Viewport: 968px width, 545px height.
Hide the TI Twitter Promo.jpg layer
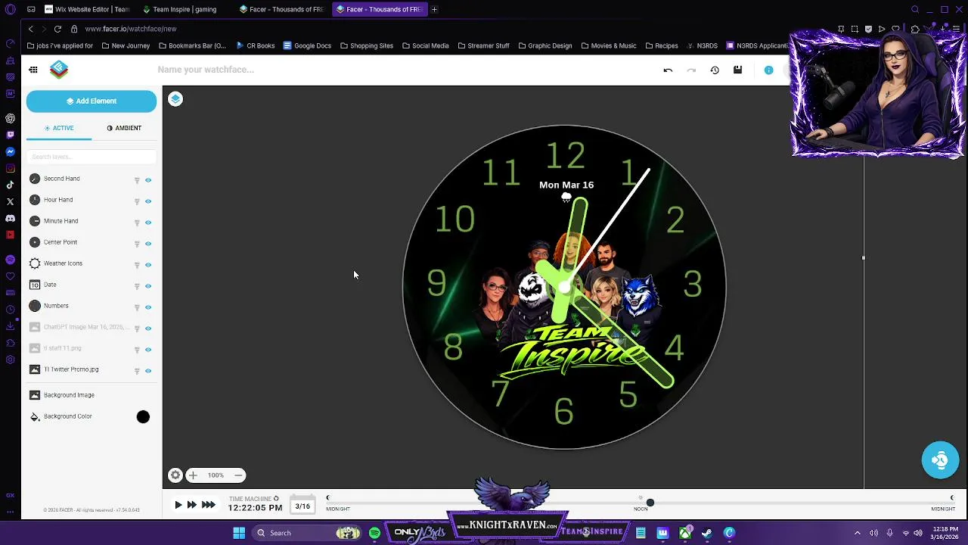click(x=148, y=371)
